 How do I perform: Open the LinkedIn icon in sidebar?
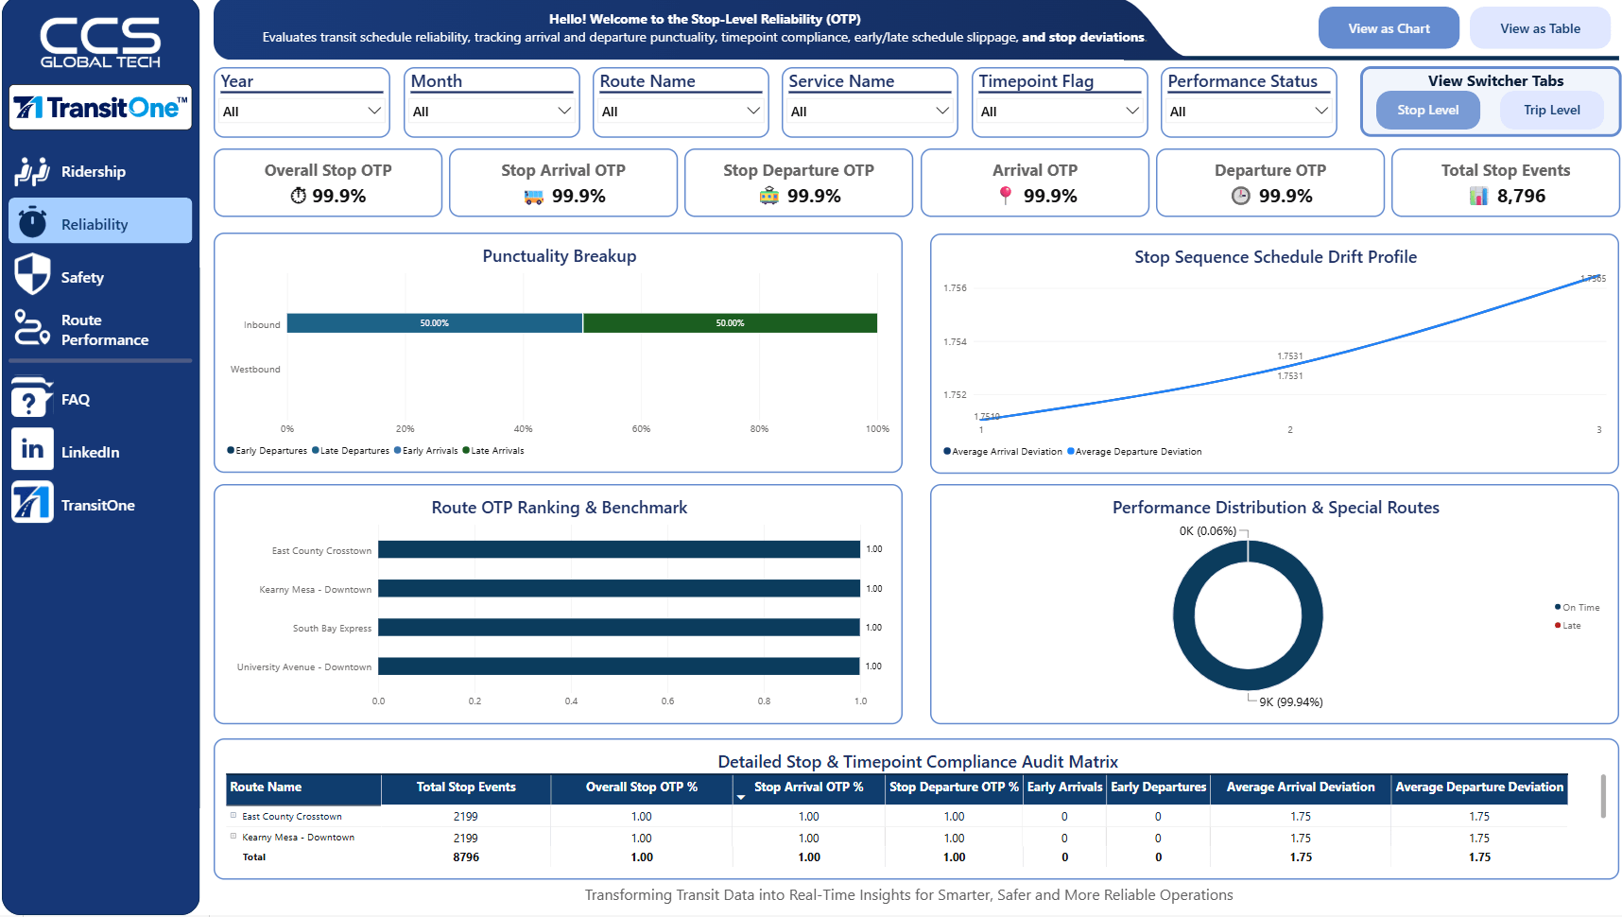pyautogui.click(x=32, y=449)
